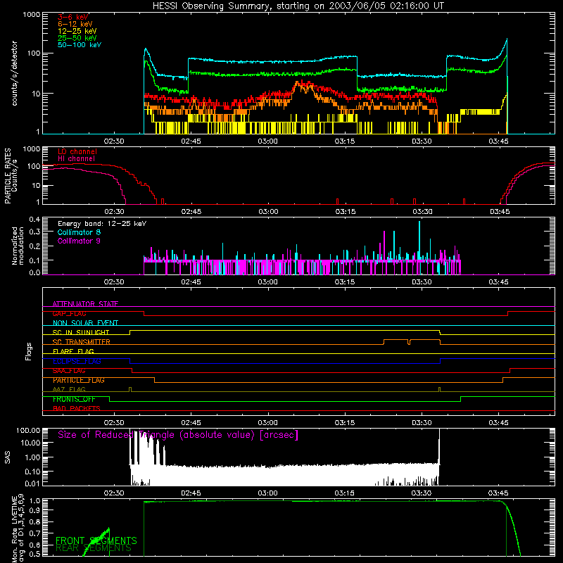Image resolution: width=563 pixels, height=563 pixels.
Task: Click the 12-25 keV entry in count-rate legend
Action: (x=77, y=31)
